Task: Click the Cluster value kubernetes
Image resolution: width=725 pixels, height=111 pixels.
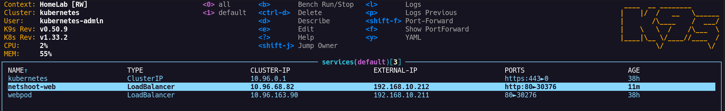Action: pos(60,13)
